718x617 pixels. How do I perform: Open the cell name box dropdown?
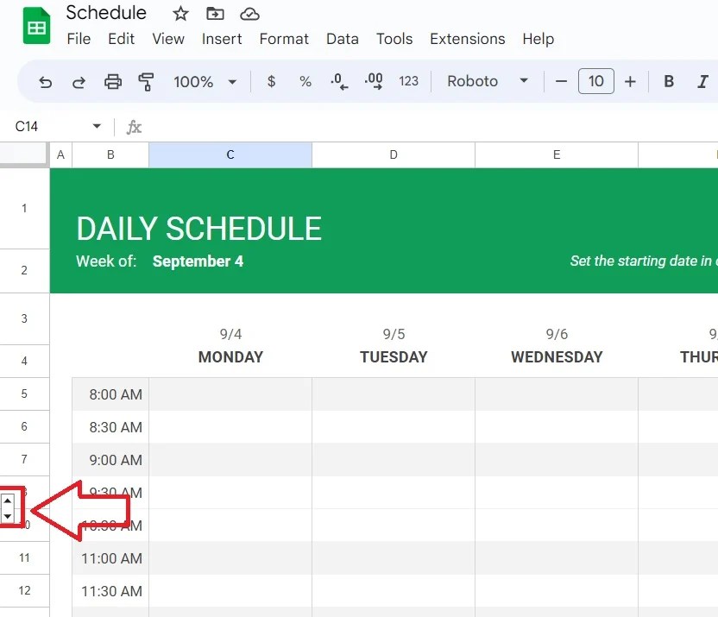click(97, 126)
